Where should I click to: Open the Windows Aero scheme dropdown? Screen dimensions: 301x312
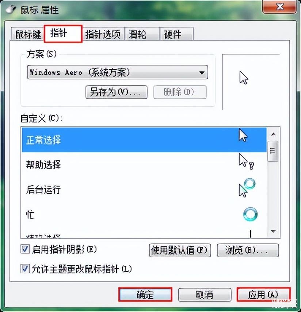click(x=118, y=72)
